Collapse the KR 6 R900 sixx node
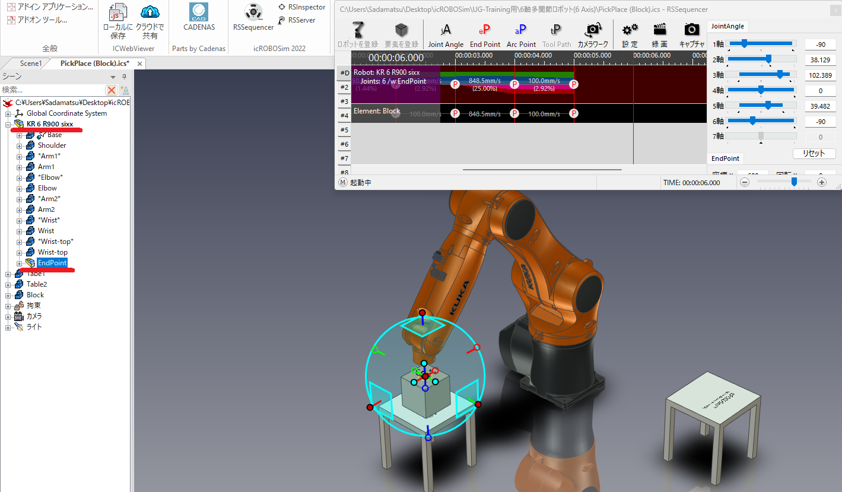This screenshot has width=842, height=492. [x=8, y=124]
